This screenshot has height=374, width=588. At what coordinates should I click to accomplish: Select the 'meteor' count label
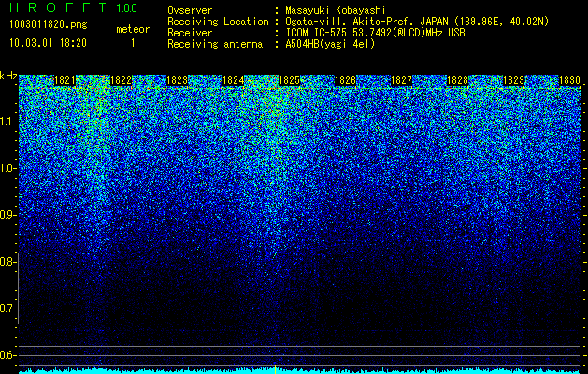pos(133,29)
